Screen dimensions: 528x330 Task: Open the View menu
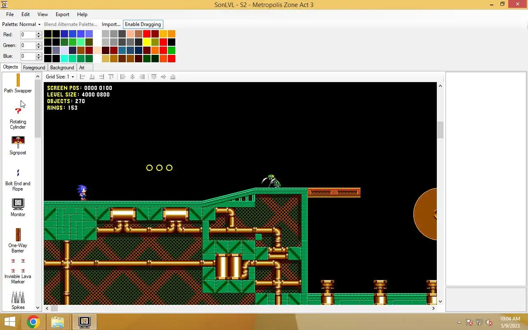pyautogui.click(x=42, y=14)
